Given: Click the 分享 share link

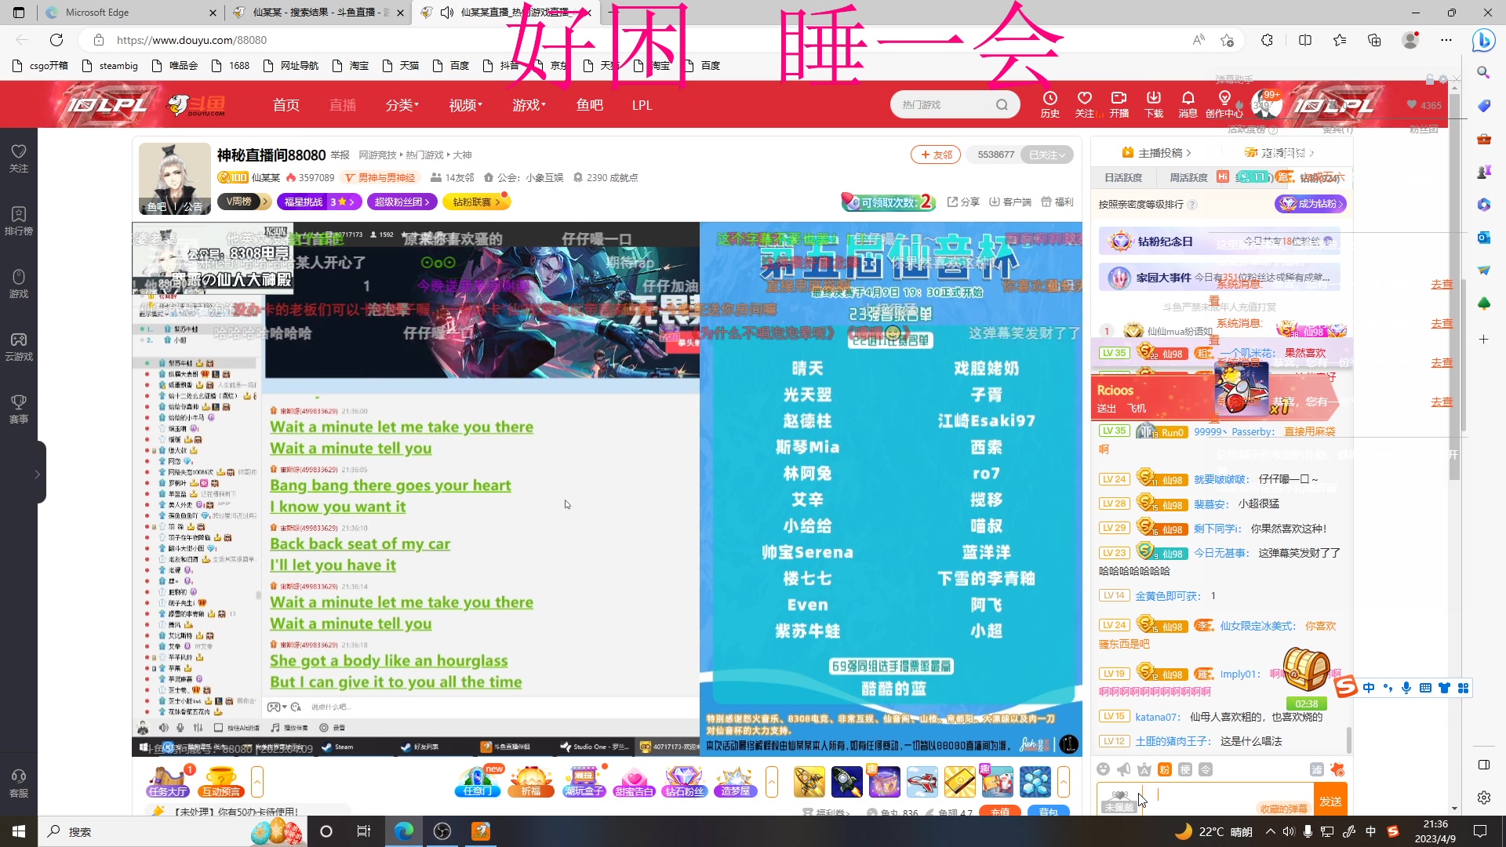Looking at the screenshot, I should 963,202.
